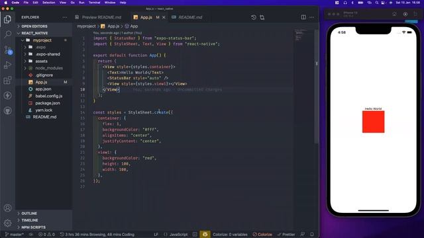Open yarn.lock in file tree
The width and height of the screenshot is (424, 238).
pos(44,110)
